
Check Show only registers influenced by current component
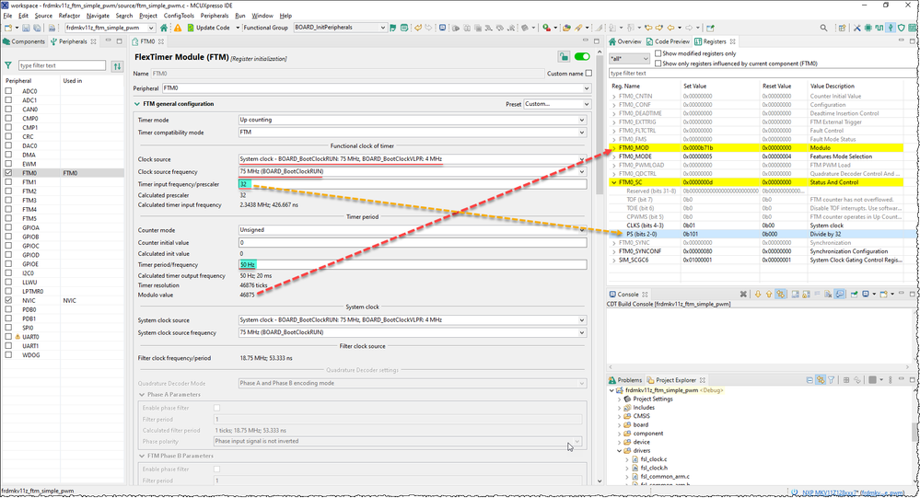point(658,64)
